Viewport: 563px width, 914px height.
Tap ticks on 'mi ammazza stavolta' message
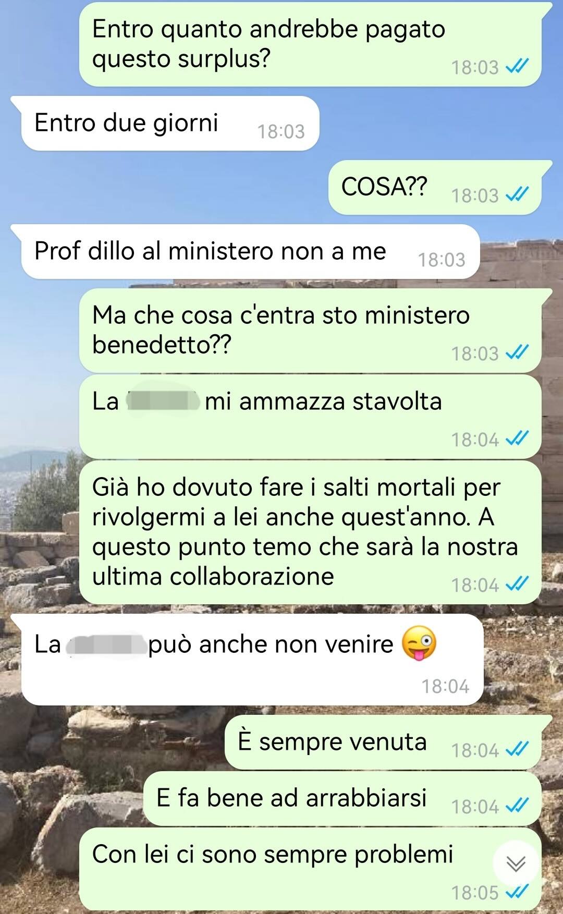[x=518, y=438]
